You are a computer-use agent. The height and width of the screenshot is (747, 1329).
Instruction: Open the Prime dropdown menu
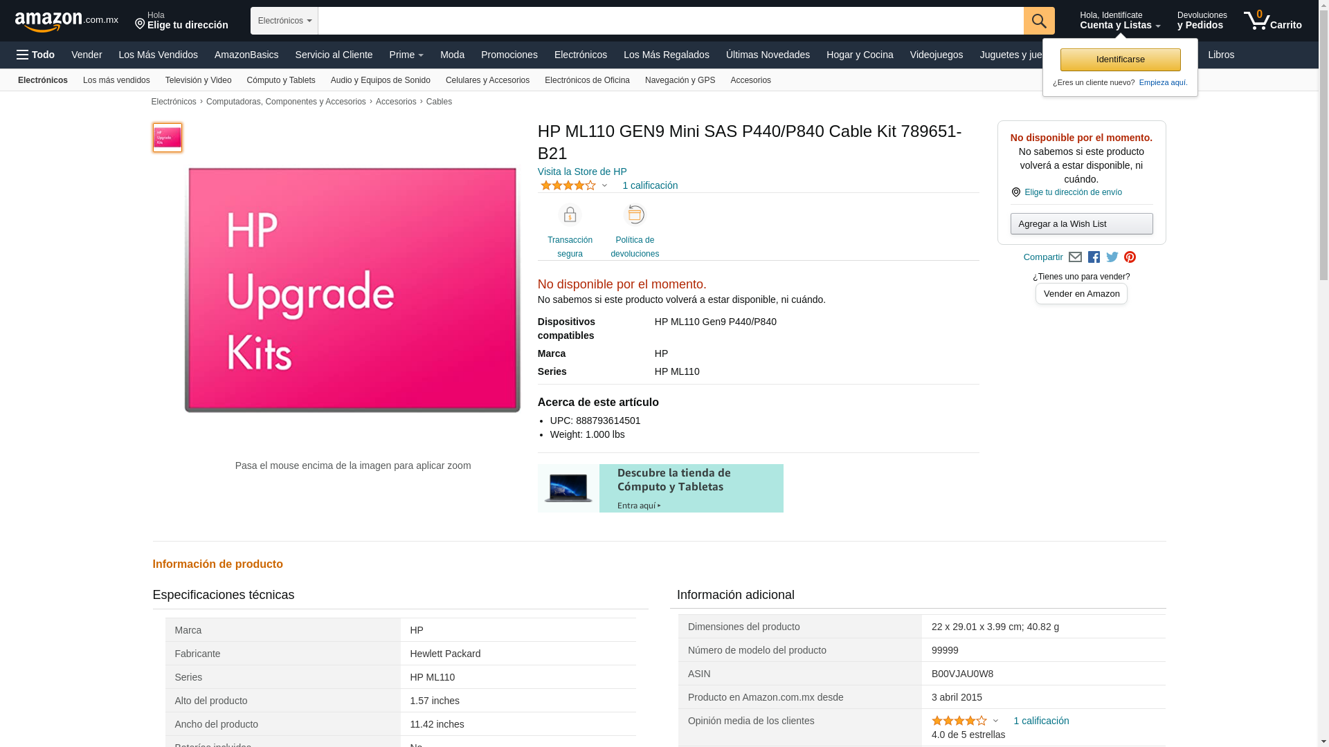click(x=406, y=55)
